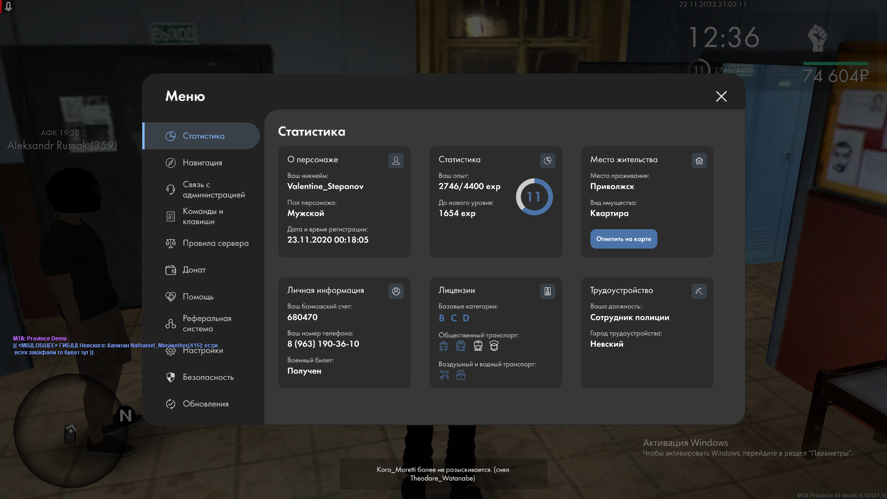Click the license document icon in the Лицензии card
The height and width of the screenshot is (499, 887).
(547, 291)
